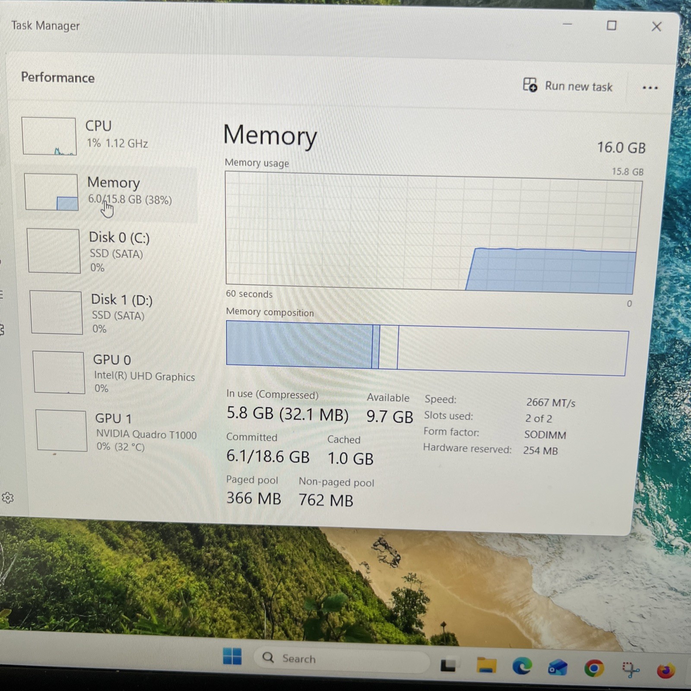Close the Task Manager window
The width and height of the screenshot is (691, 691).
point(656,27)
